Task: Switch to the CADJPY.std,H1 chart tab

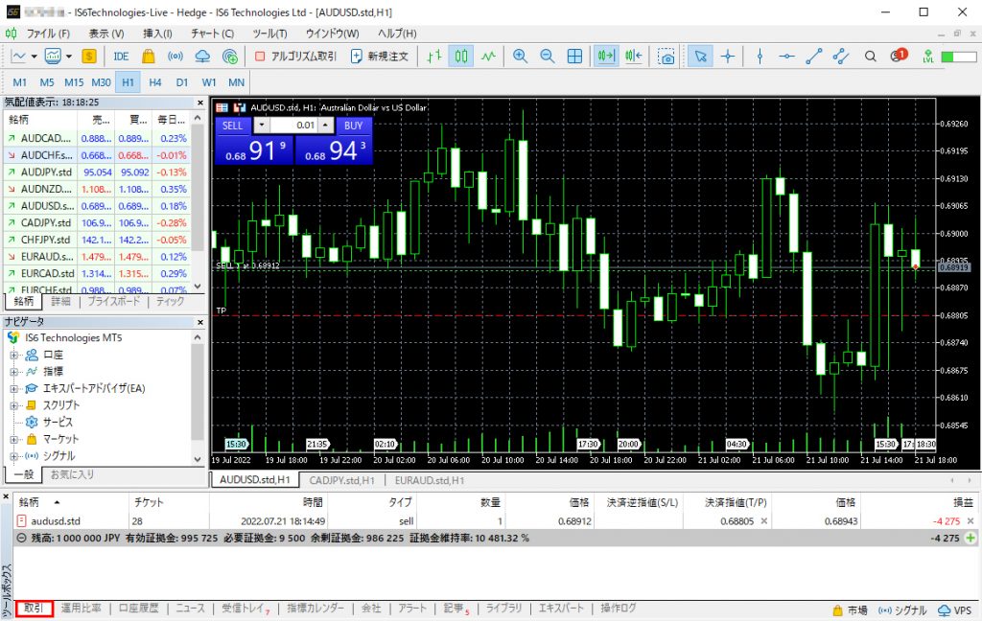Action: (341, 480)
